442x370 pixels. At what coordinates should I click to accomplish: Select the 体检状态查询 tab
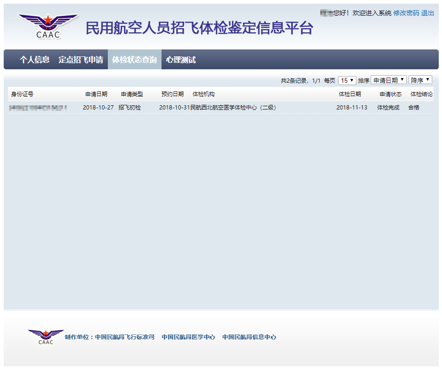click(135, 60)
